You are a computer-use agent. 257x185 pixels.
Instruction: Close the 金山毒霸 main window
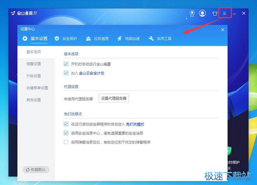click(x=244, y=13)
